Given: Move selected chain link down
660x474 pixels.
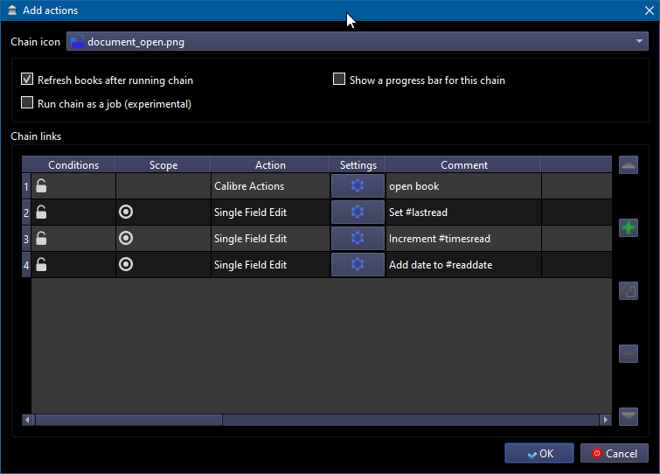Looking at the screenshot, I should point(629,416).
